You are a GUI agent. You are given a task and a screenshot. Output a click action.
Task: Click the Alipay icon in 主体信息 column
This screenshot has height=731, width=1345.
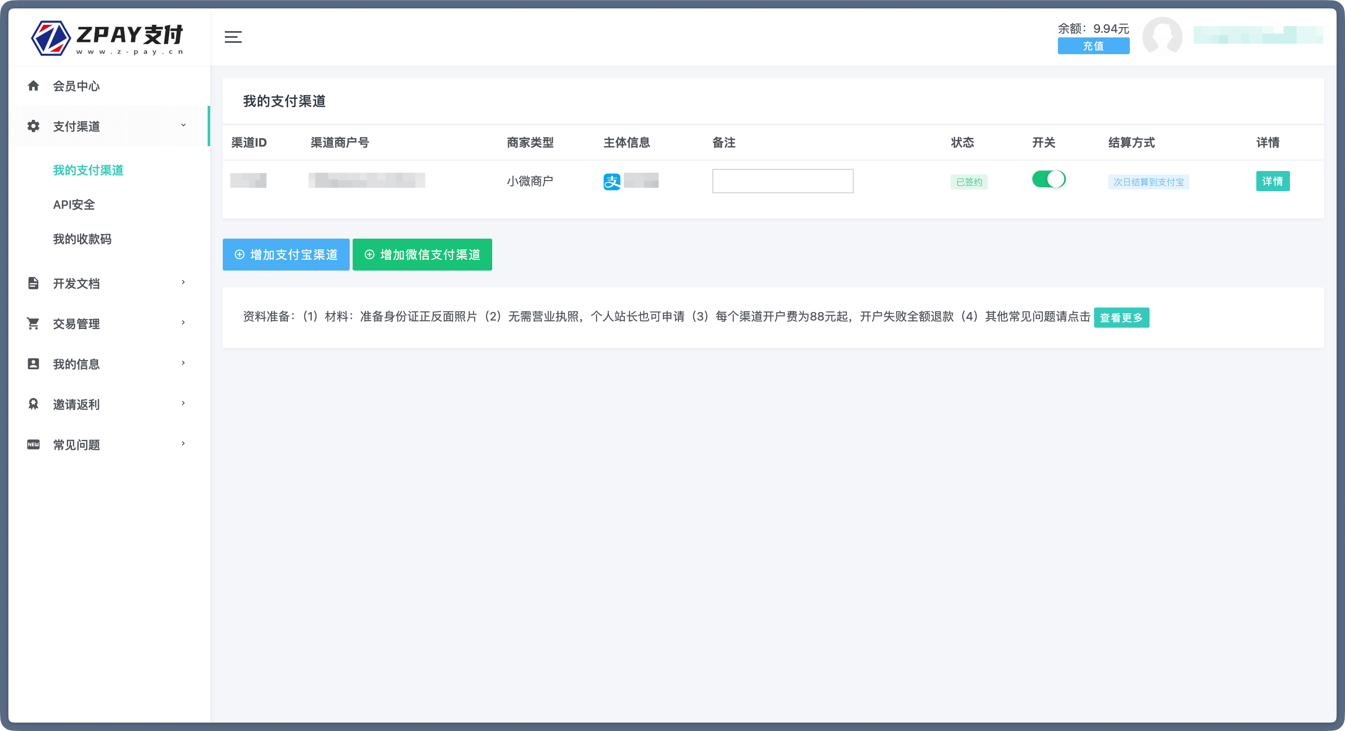(612, 181)
